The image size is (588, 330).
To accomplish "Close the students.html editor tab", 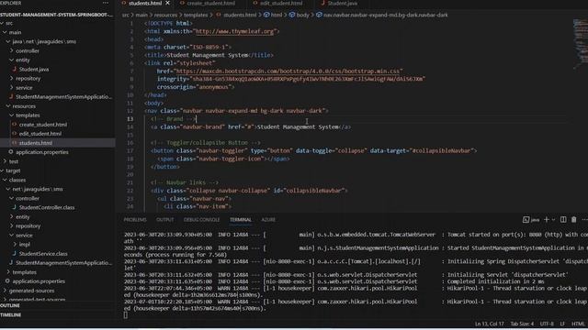I will coord(167,3).
